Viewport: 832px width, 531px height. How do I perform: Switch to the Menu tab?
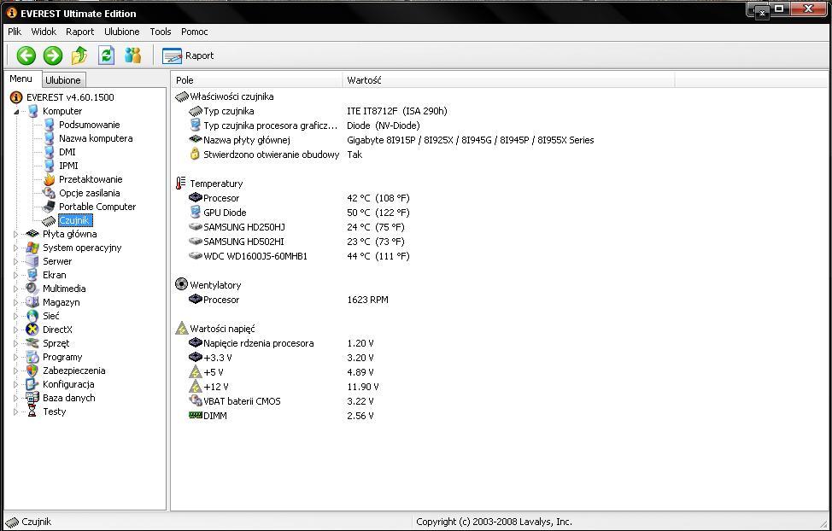(x=21, y=79)
